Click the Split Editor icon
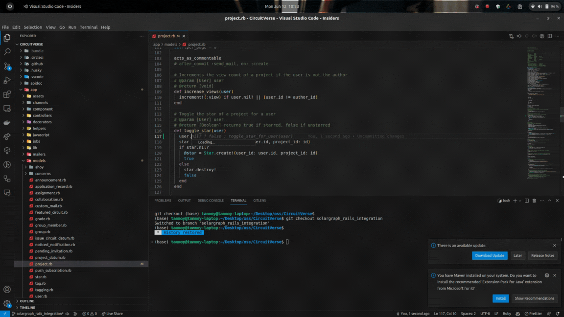Viewport: 564px width, 317px height. [x=549, y=36]
